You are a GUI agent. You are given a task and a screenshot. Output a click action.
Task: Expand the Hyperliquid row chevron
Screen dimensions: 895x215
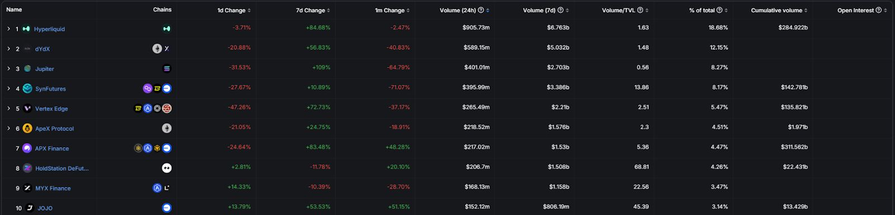pos(8,29)
